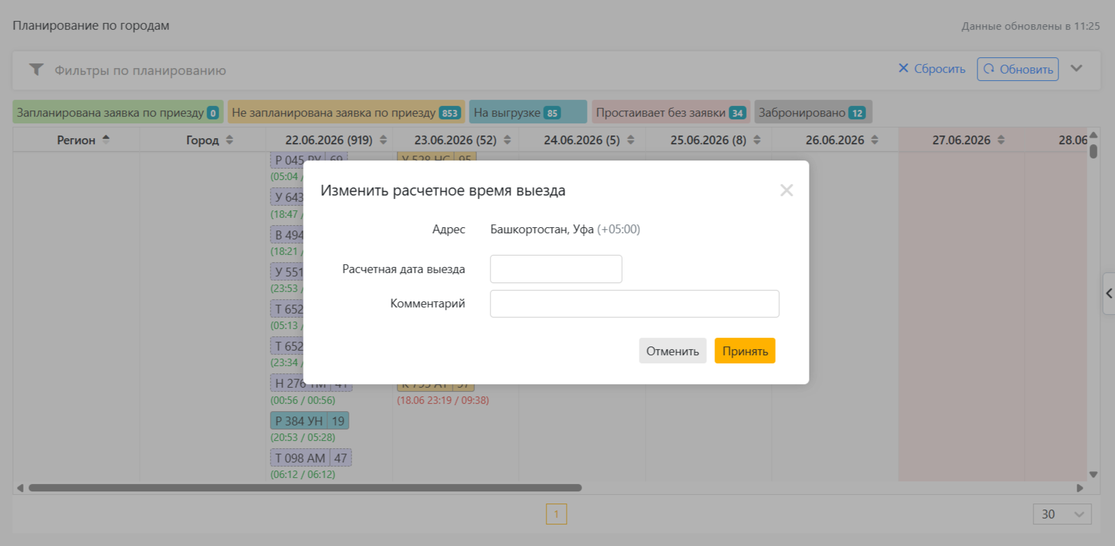Click the time text (00:56 / 00:56)
Viewport: 1115px width, 546px height.
coord(303,400)
